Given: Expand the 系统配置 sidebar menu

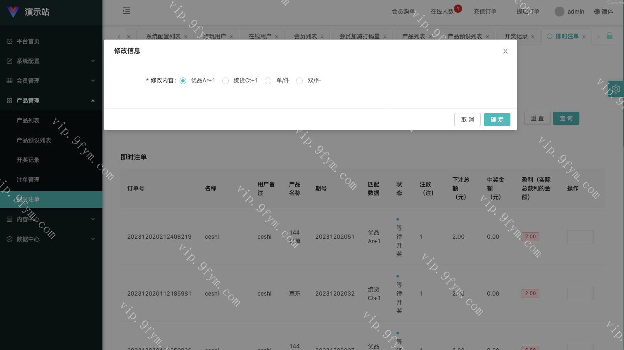Looking at the screenshot, I should [x=51, y=61].
